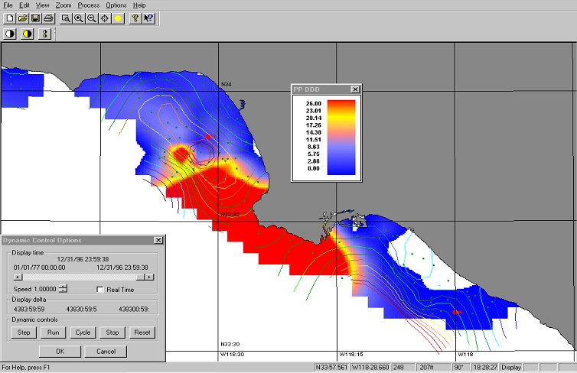Select the Zoom In magnifier tool
This screenshot has height=373, width=577.
tap(79, 18)
